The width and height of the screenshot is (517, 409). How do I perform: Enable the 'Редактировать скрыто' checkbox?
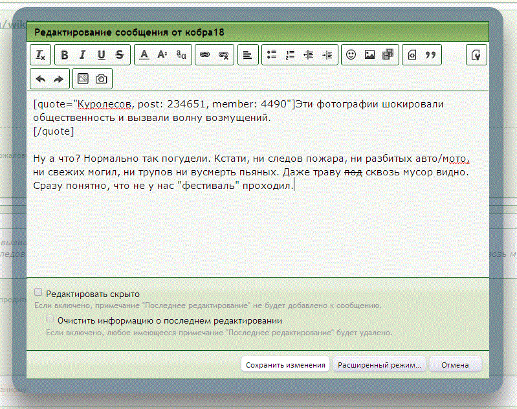click(x=38, y=293)
